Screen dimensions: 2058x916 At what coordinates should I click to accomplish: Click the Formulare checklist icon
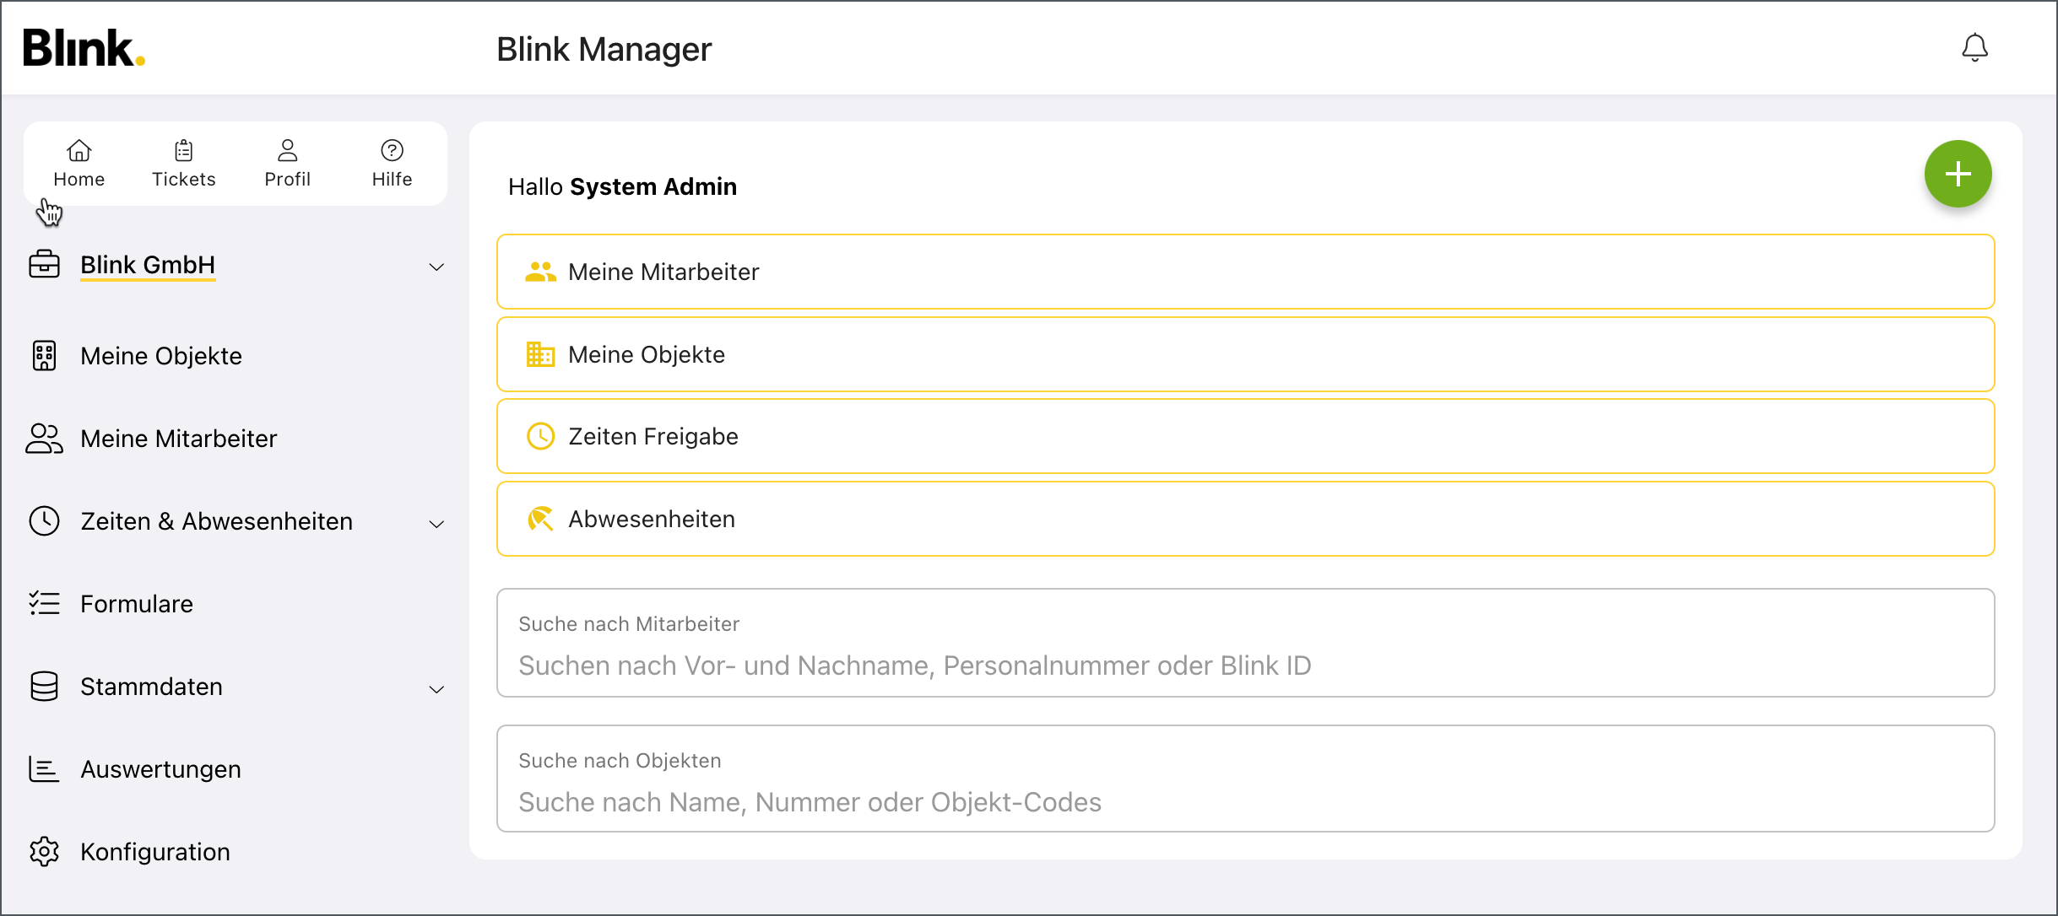[x=44, y=604]
